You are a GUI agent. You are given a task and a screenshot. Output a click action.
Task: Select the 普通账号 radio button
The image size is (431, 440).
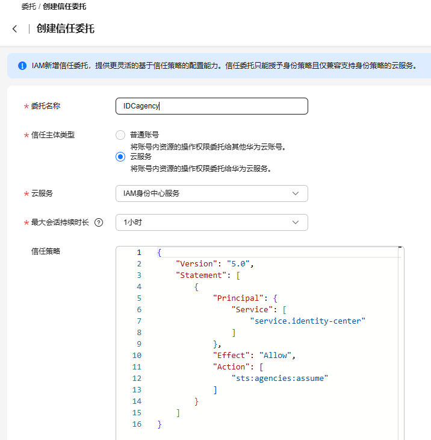120,135
